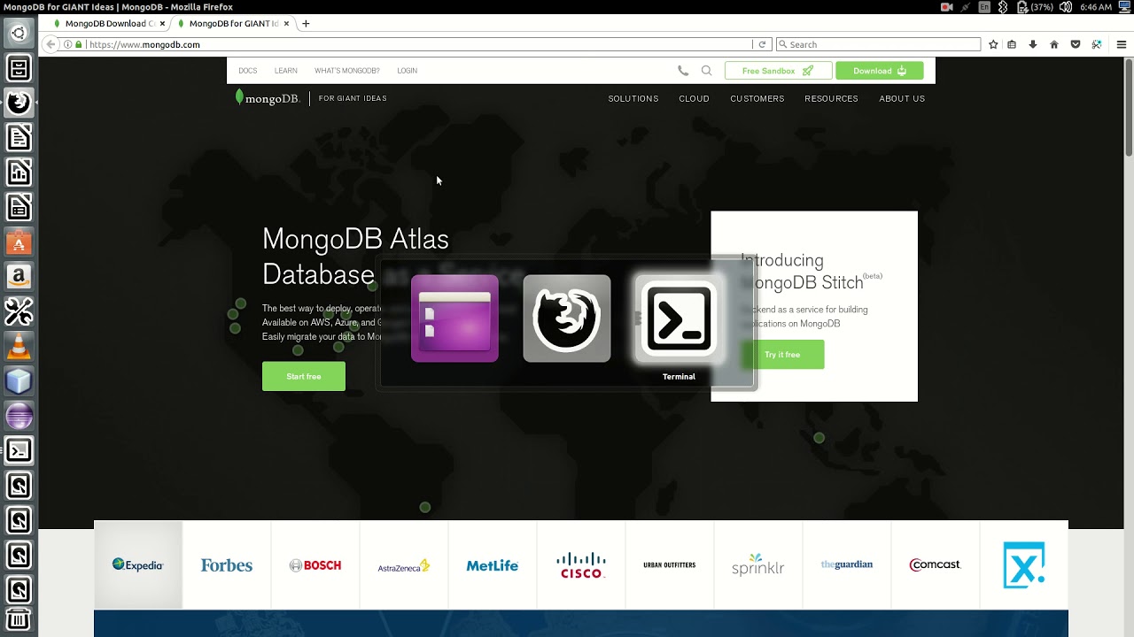Open the MongoDB site search magnifier
The image size is (1134, 637).
click(706, 71)
